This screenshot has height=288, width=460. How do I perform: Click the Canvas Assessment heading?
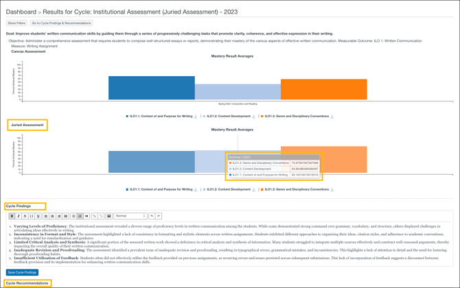point(28,51)
